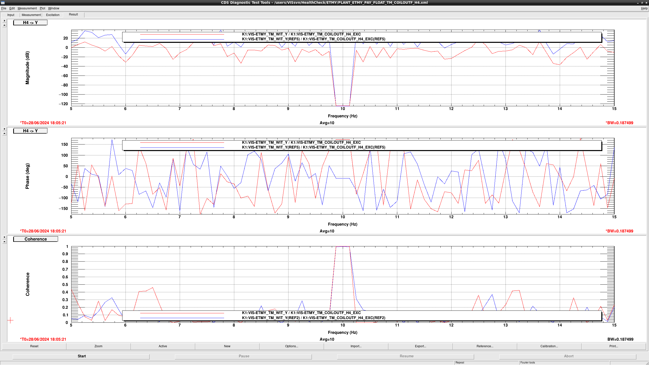Click the Zoom button

pos(98,346)
